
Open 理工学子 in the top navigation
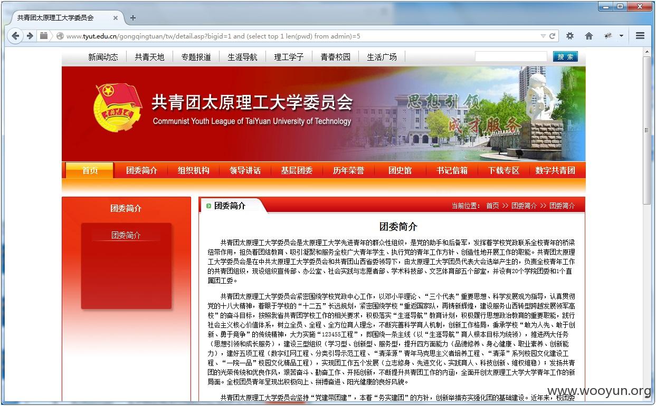[289, 57]
